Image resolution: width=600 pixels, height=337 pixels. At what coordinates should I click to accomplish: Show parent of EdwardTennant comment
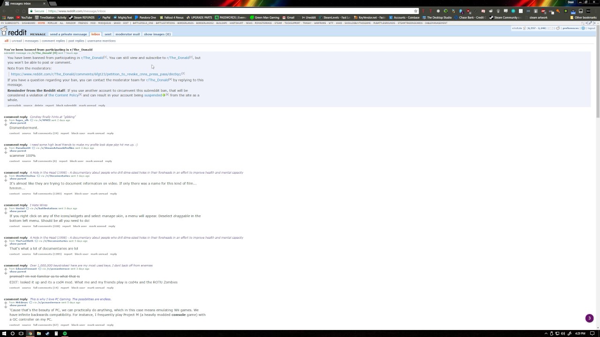pyautogui.click(x=18, y=271)
